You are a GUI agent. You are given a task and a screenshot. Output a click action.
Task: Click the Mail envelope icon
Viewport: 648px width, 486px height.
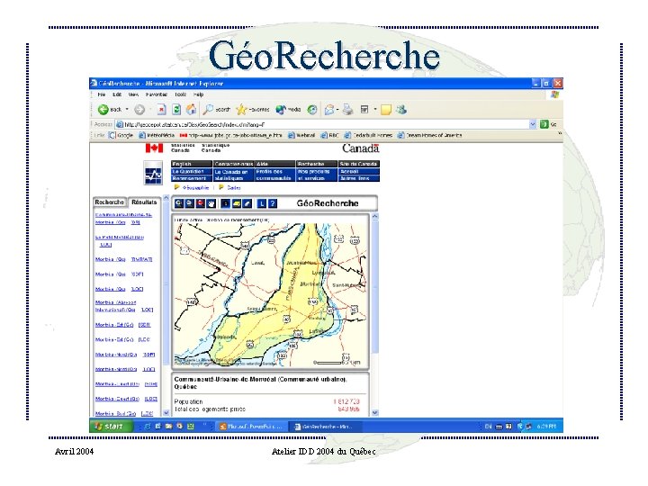(329, 110)
